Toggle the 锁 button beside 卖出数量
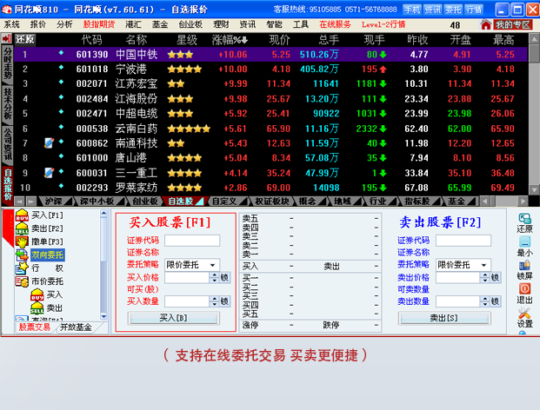 [496, 301]
